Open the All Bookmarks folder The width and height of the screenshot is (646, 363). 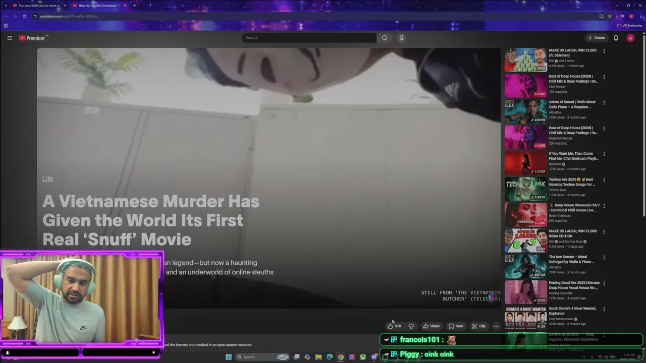pyautogui.click(x=630, y=25)
